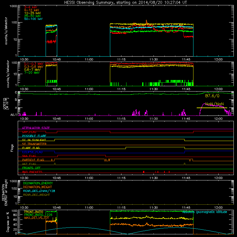Viewport: 237px width, 237px height.
Task: Click the 12:00 tick label under top panel
Action: pyautogui.click(x=218, y=60)
